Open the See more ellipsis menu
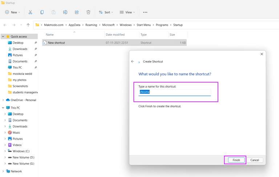The image size is (279, 177). [x=145, y=12]
